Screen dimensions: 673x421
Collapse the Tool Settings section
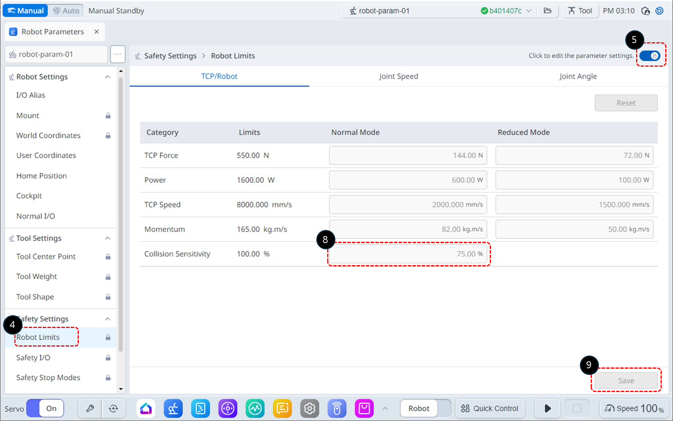click(x=108, y=238)
